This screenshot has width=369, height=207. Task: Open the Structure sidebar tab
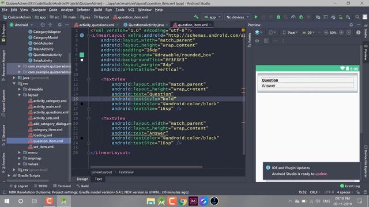pyautogui.click(x=3, y=135)
